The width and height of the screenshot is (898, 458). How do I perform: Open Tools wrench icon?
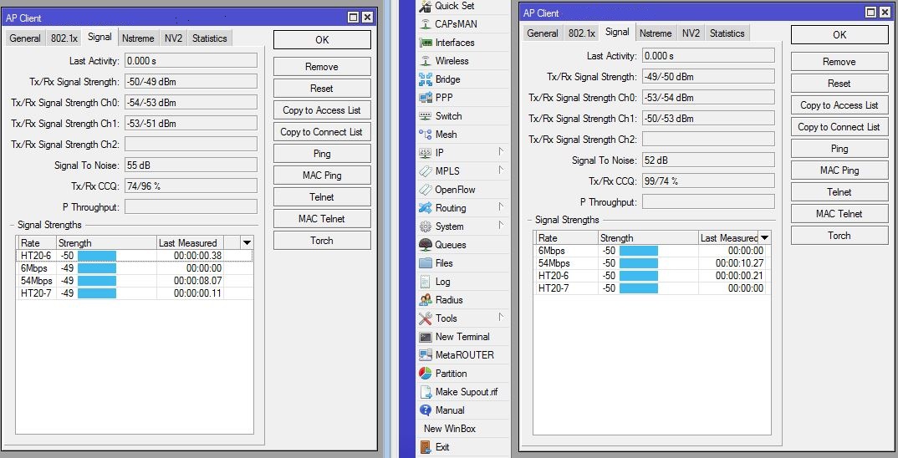click(x=425, y=318)
